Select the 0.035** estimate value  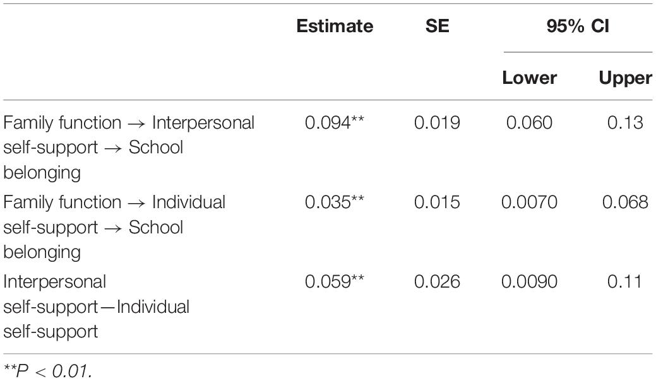coord(334,202)
